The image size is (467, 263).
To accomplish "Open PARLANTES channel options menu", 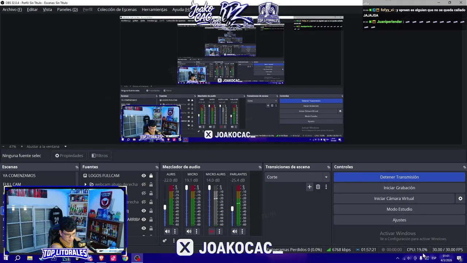I will [242, 231].
